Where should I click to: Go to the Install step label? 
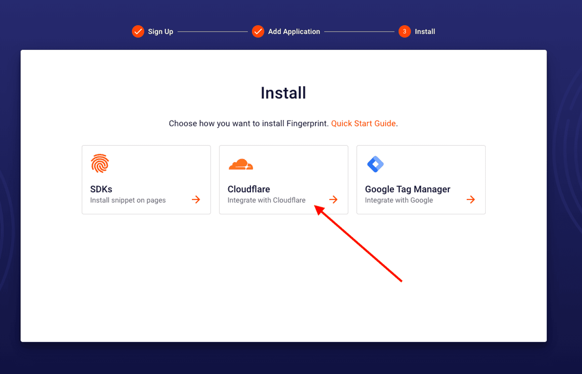[x=425, y=31]
